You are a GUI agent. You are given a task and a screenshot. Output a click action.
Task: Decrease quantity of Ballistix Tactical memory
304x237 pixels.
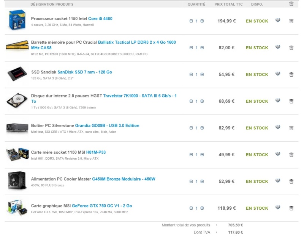pos(191,48)
